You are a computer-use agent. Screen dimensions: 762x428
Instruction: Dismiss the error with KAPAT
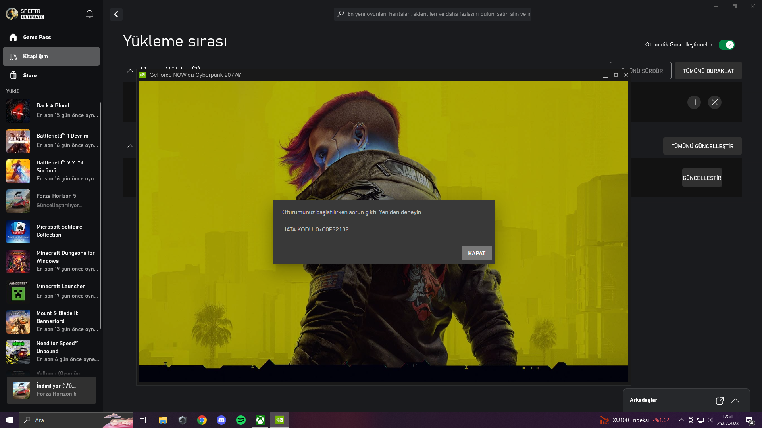(x=476, y=253)
